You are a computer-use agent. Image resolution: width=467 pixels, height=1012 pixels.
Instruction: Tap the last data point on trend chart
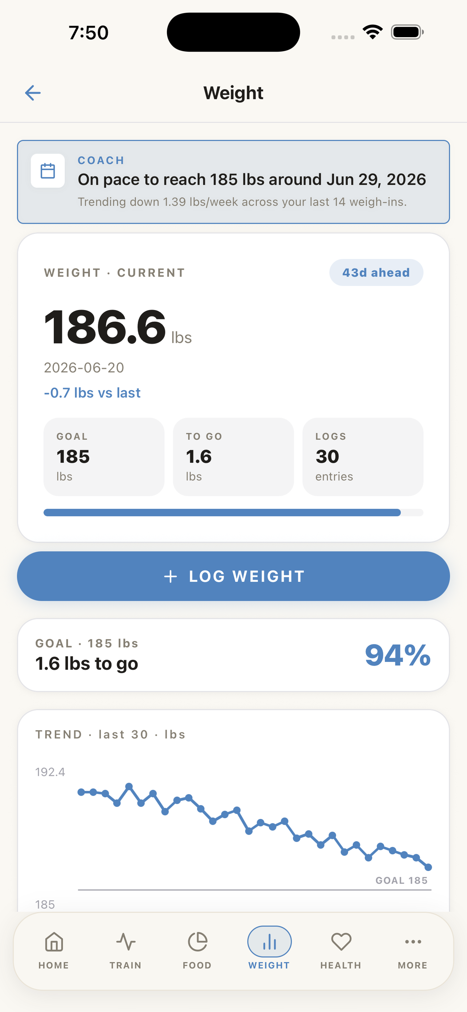(428, 867)
